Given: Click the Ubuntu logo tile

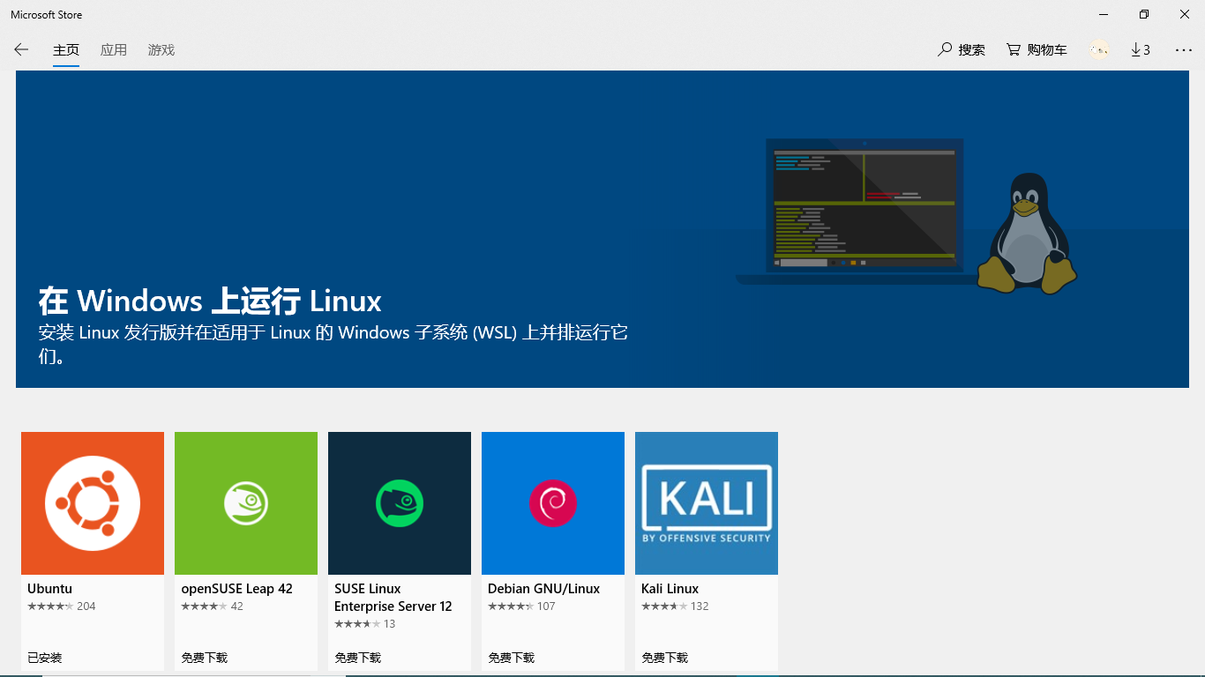Looking at the screenshot, I should (x=93, y=503).
